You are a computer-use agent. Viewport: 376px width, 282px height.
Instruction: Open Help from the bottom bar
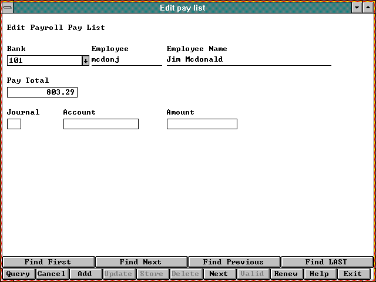click(320, 274)
